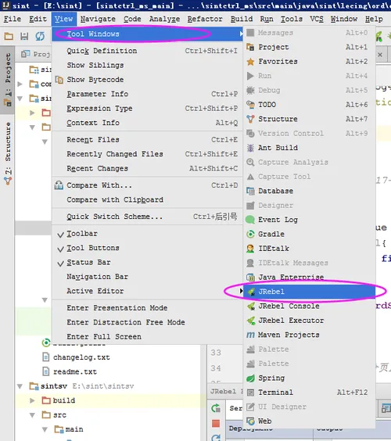Open the Refactor menu
391x441 pixels.
click(205, 19)
